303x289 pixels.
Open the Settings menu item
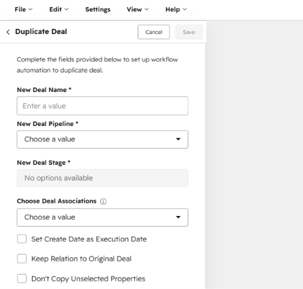click(98, 9)
